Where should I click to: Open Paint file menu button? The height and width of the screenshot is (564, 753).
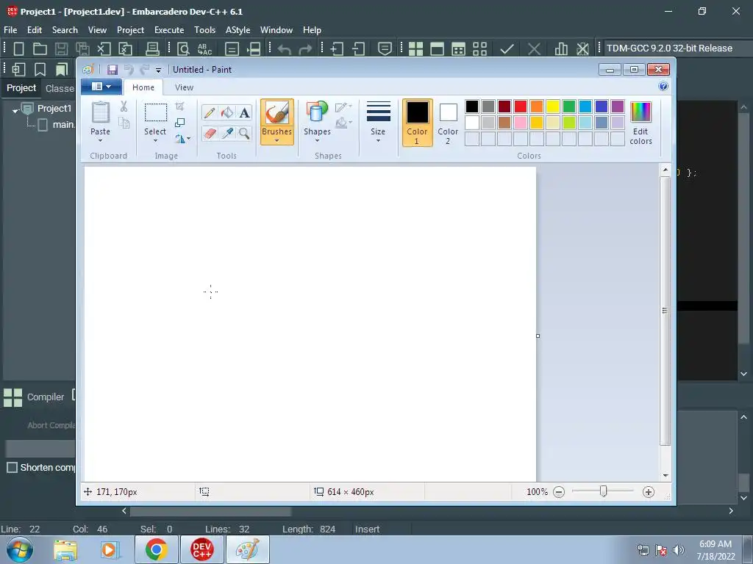coord(101,87)
